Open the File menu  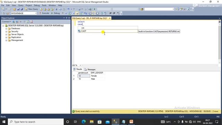(x=2, y=6)
